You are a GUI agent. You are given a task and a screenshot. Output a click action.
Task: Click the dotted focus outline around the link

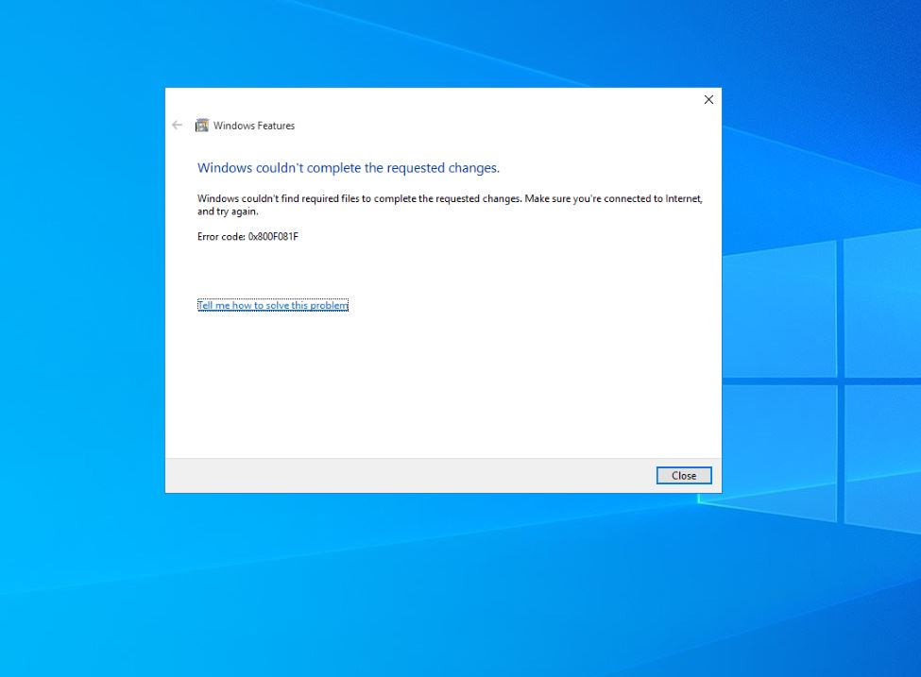click(272, 304)
